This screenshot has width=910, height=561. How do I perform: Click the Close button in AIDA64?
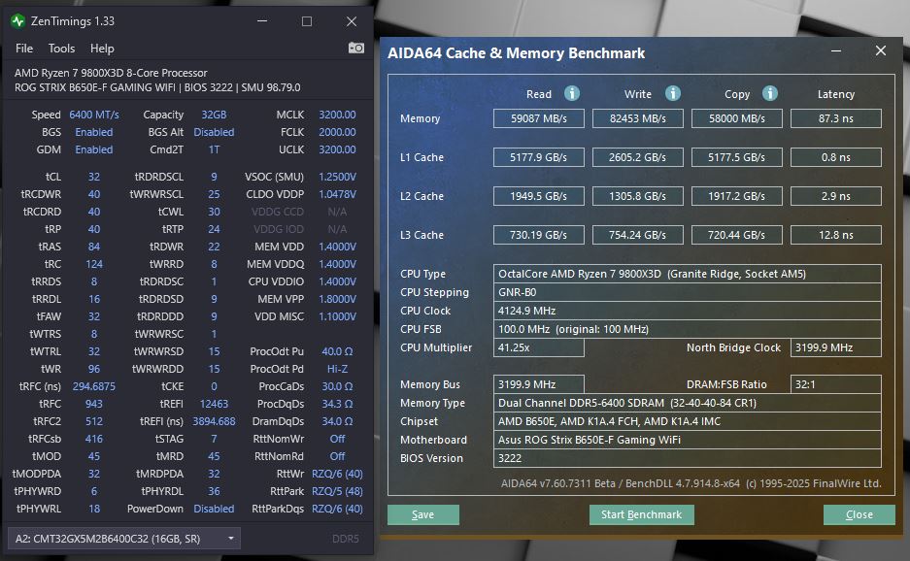[x=859, y=514]
